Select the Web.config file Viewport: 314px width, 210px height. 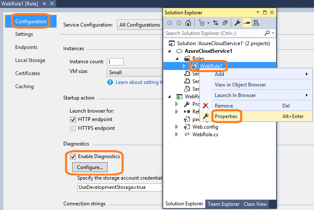(205, 127)
